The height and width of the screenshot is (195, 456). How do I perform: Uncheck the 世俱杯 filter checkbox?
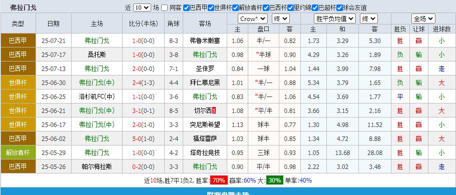pyautogui.click(x=211, y=8)
